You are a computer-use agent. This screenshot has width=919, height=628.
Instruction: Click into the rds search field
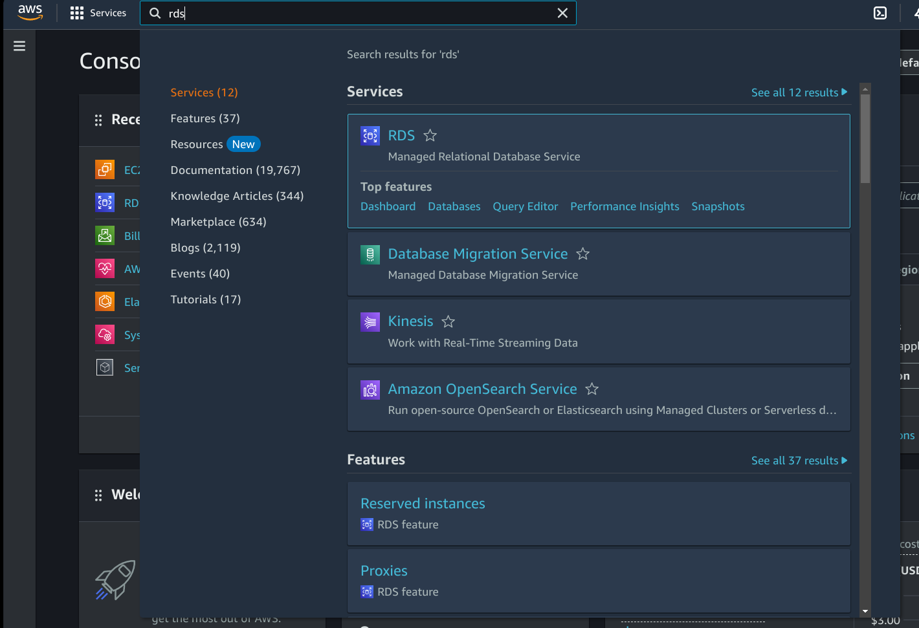[x=359, y=13]
